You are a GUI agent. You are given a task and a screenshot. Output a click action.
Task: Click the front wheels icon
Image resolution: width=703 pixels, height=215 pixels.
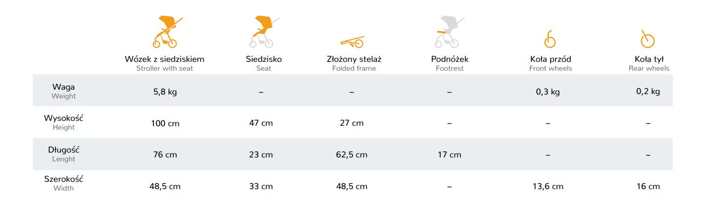click(550, 39)
